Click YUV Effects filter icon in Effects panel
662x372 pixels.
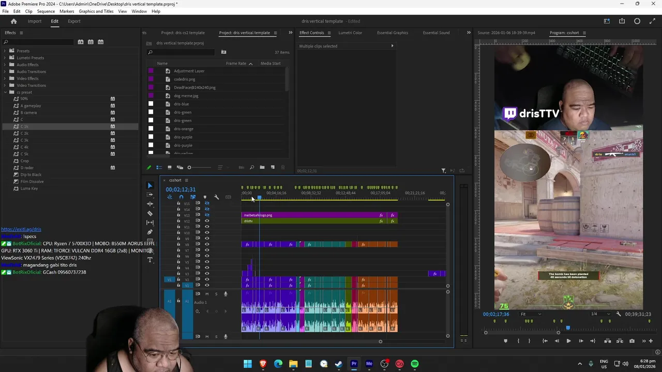point(101,42)
